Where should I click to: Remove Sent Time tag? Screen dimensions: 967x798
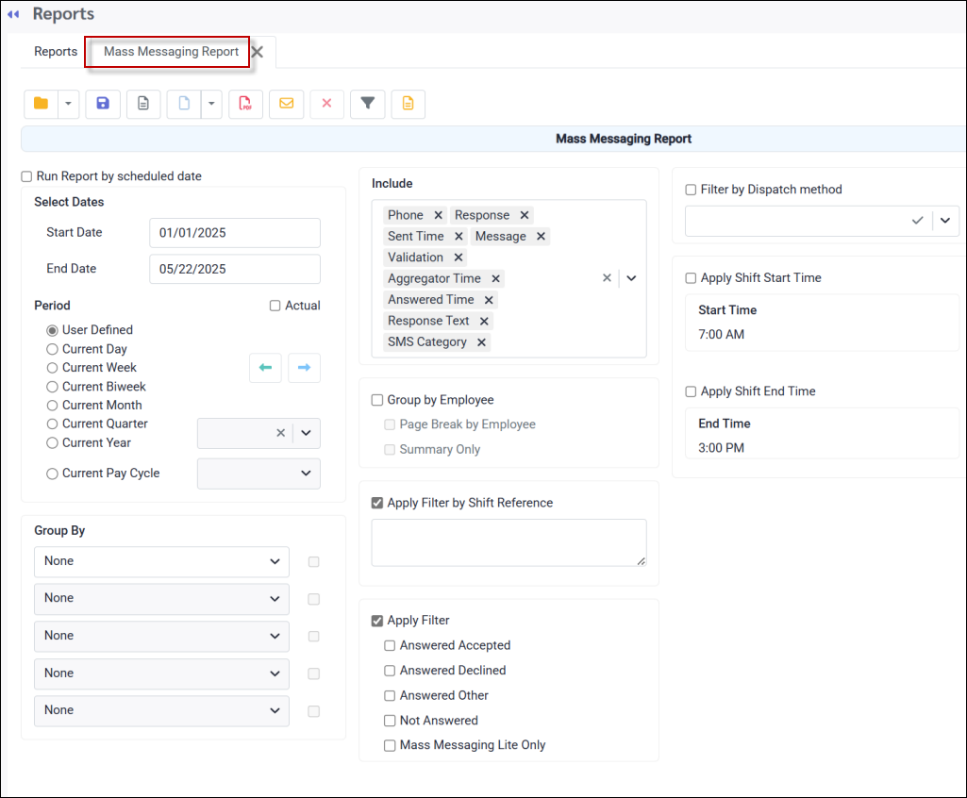(458, 236)
